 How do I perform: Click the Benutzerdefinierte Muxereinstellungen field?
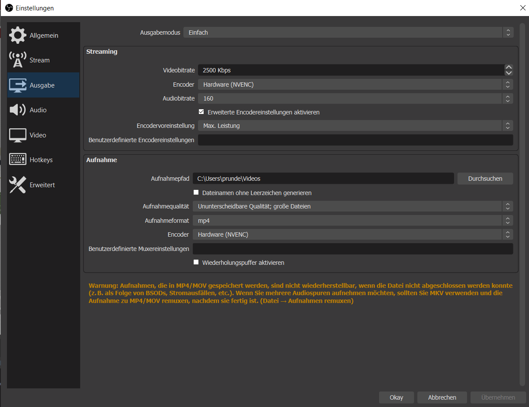353,249
